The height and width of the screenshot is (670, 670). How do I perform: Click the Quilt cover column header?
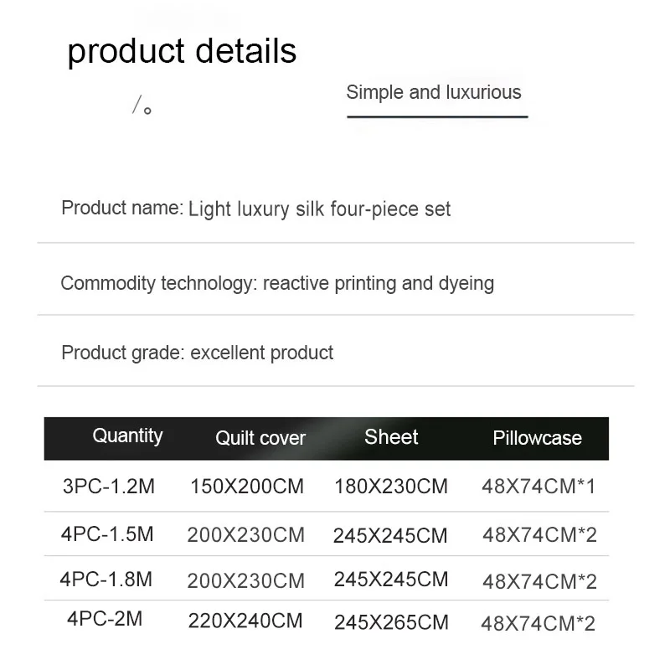pyautogui.click(x=260, y=438)
